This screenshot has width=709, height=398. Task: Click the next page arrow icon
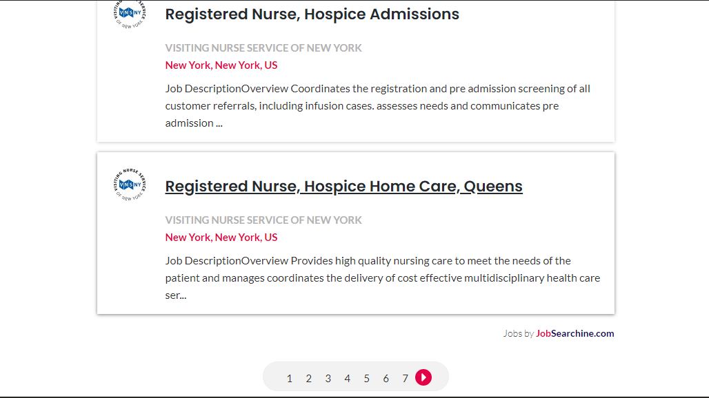tap(423, 377)
